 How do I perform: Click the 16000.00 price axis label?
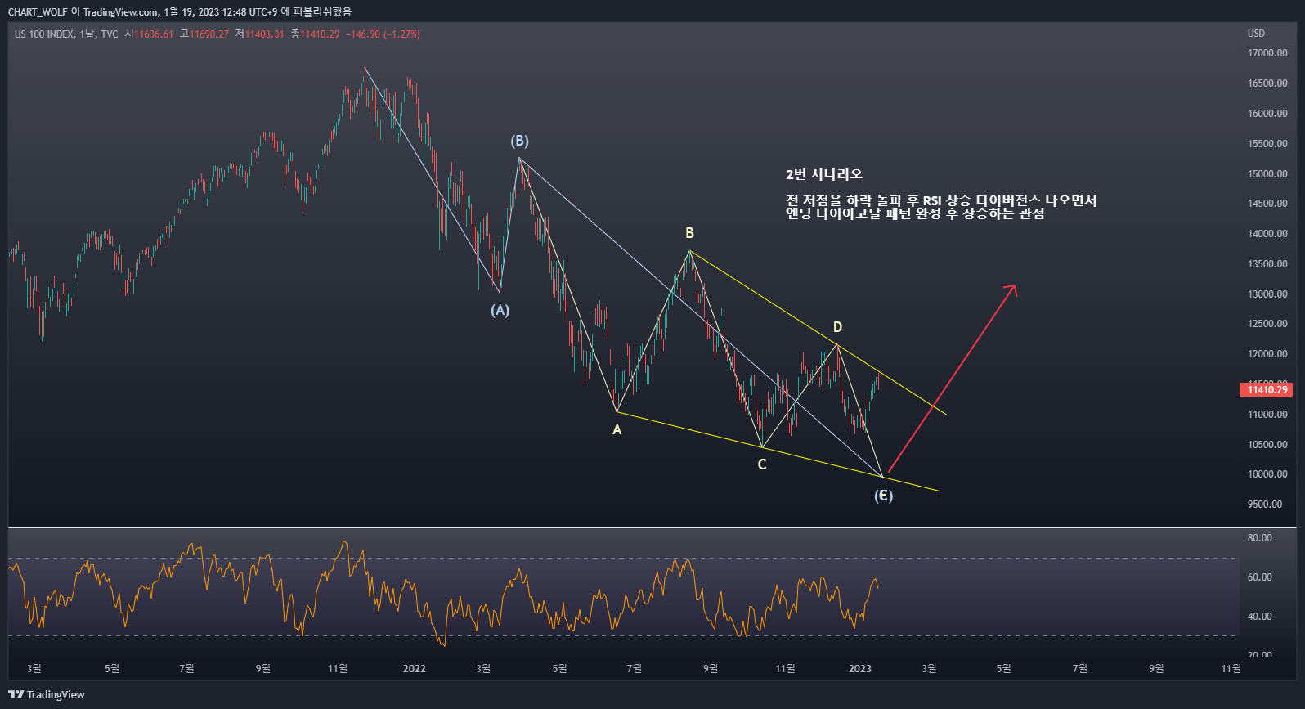click(1267, 114)
